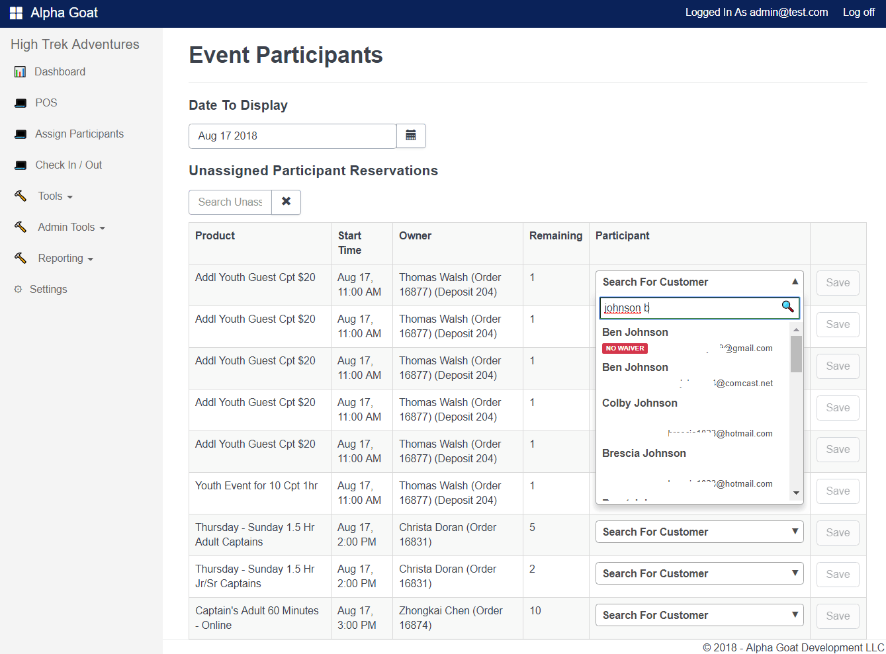This screenshot has height=654, width=886.
Task: Choose Brescia Johnson in the customer list
Action: coord(644,454)
